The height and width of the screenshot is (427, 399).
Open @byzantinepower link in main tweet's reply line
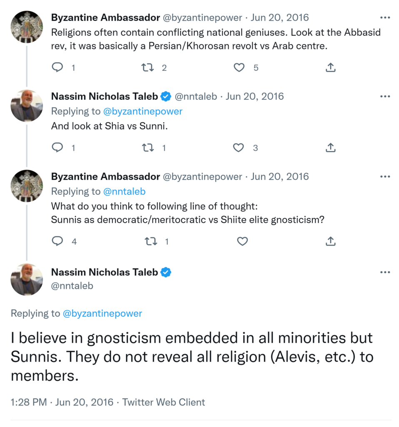[102, 314]
